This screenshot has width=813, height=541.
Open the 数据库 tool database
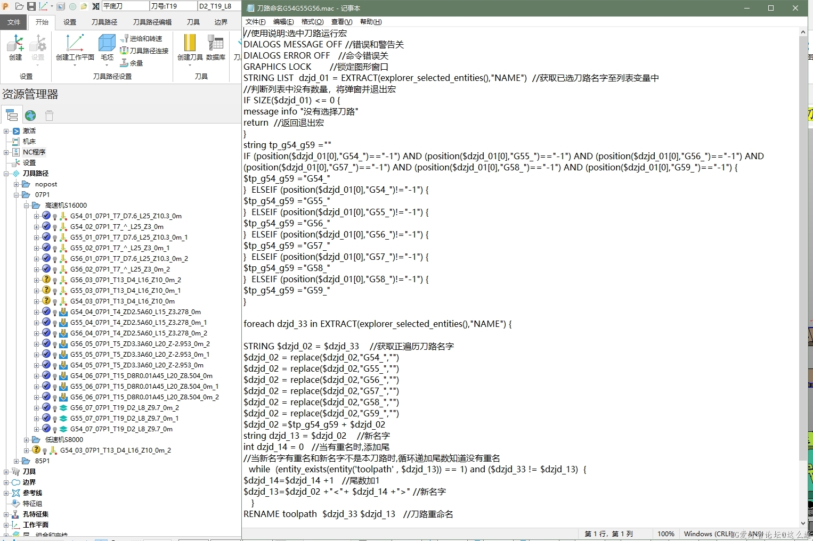pos(215,47)
